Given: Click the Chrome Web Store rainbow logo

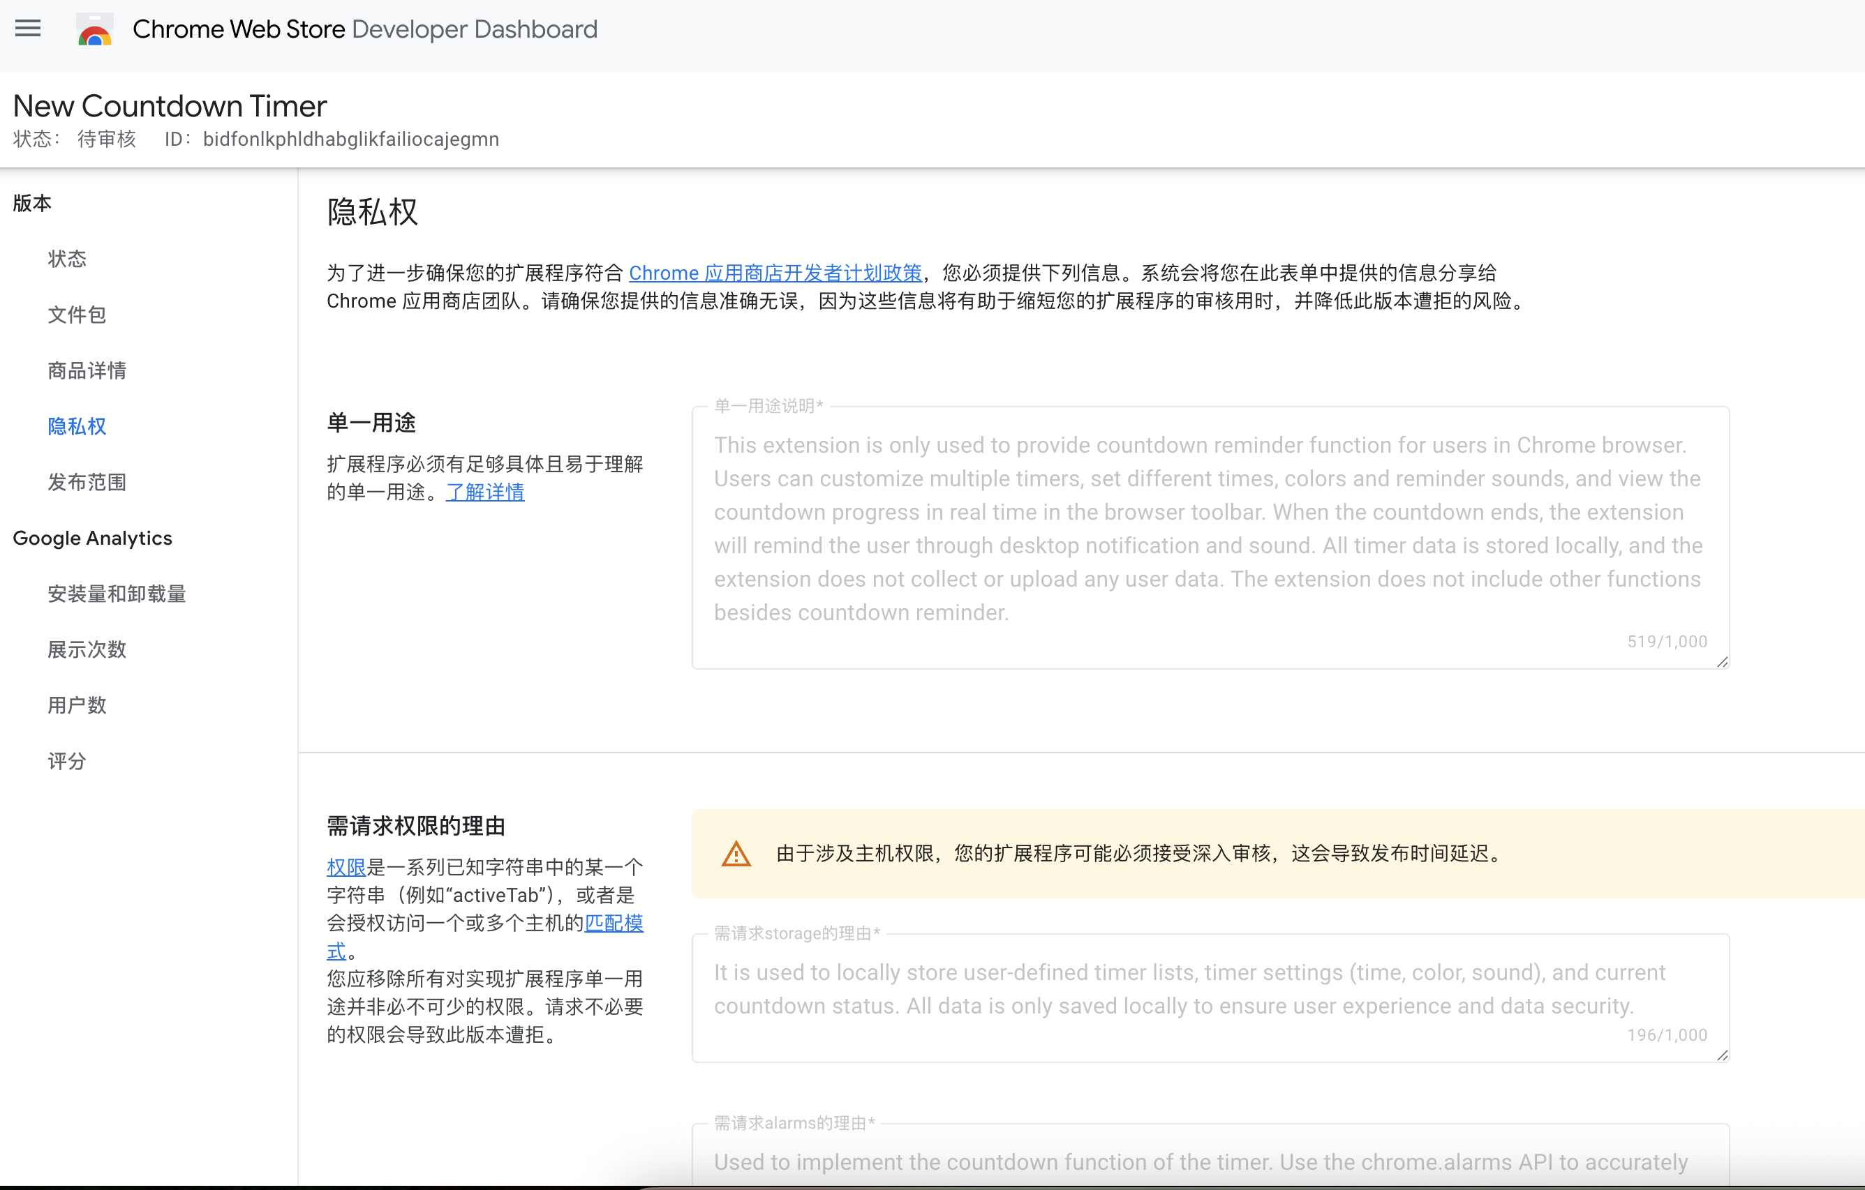Looking at the screenshot, I should coord(94,29).
